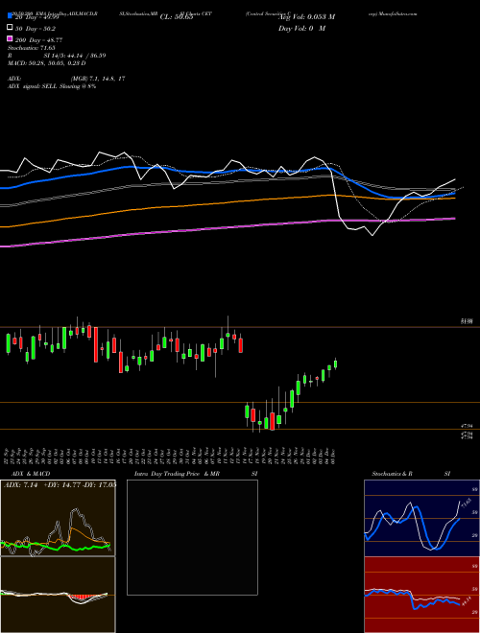Click the 'Avg Vol: 0.053 M' label
This screenshot has width=480, height=633.
[x=306, y=16]
